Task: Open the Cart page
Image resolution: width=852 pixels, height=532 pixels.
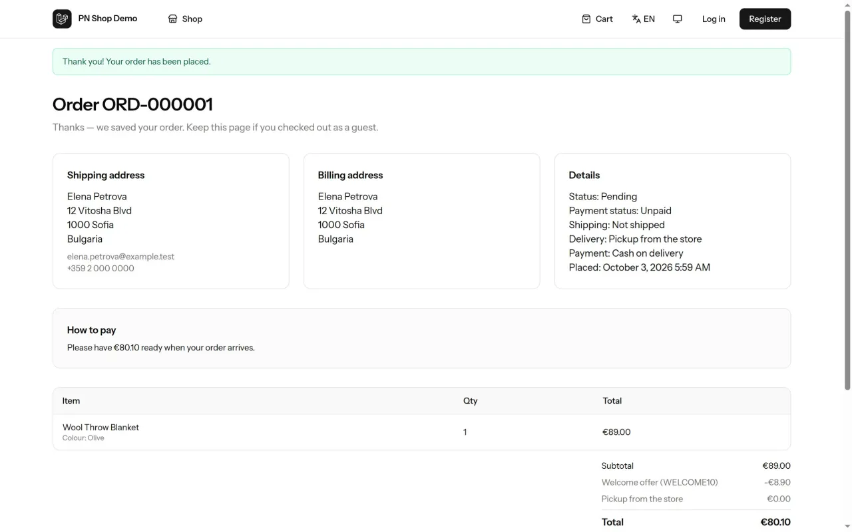Action: [597, 19]
